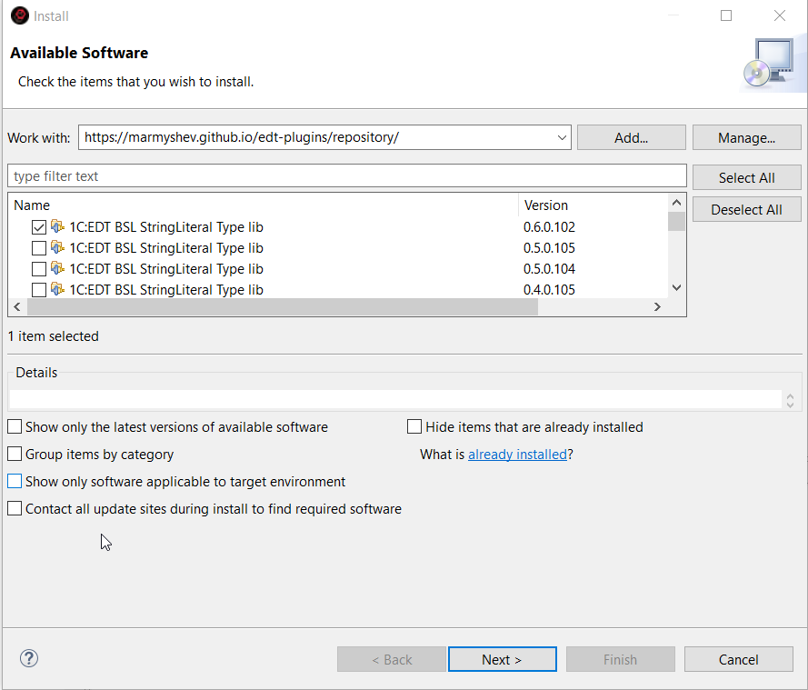Select the row with version 0.5.0.105
808x690 pixels.
click(x=338, y=248)
